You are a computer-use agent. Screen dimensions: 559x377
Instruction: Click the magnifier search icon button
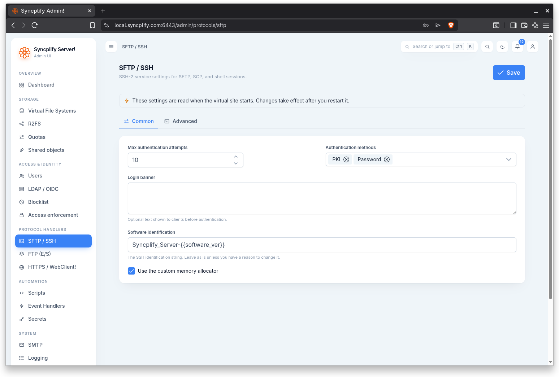pyautogui.click(x=487, y=47)
